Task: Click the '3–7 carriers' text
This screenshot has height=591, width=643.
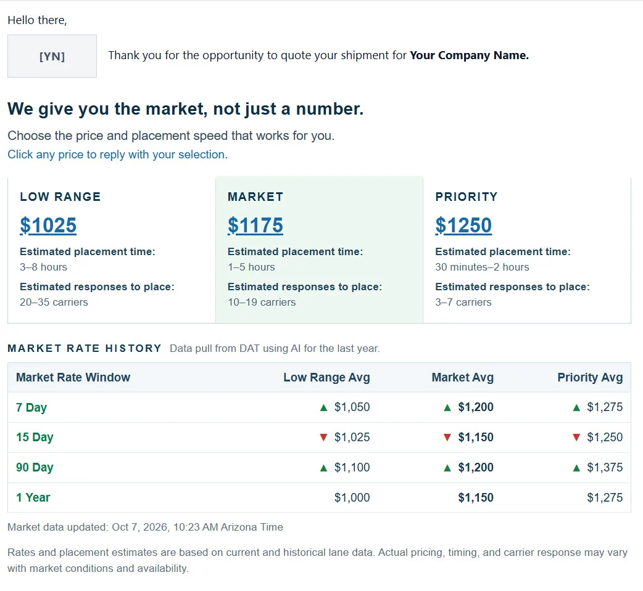Action: click(463, 302)
